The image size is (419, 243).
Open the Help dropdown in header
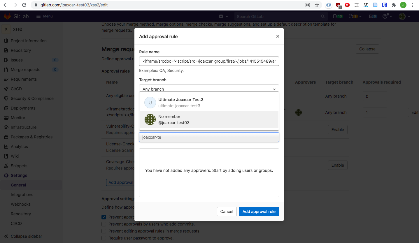[x=388, y=16]
